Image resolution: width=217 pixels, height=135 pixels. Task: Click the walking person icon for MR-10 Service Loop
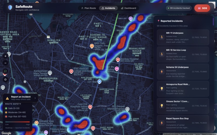pyautogui.click(x=162, y=54)
